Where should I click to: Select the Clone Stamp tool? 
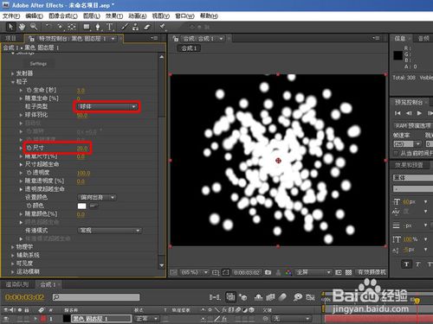pyautogui.click(x=135, y=27)
